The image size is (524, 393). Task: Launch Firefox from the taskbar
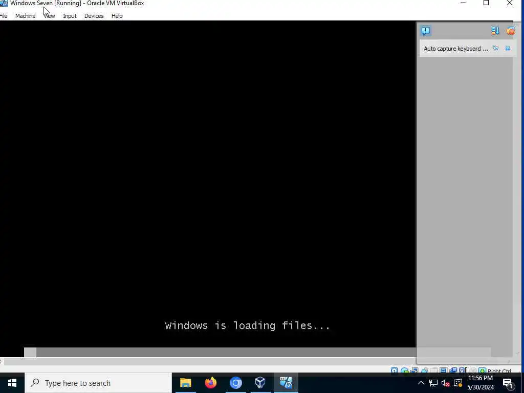(x=211, y=383)
